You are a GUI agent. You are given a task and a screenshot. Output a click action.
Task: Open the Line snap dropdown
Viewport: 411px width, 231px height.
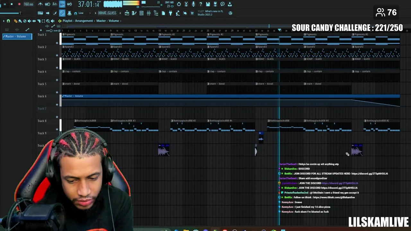click(85, 13)
